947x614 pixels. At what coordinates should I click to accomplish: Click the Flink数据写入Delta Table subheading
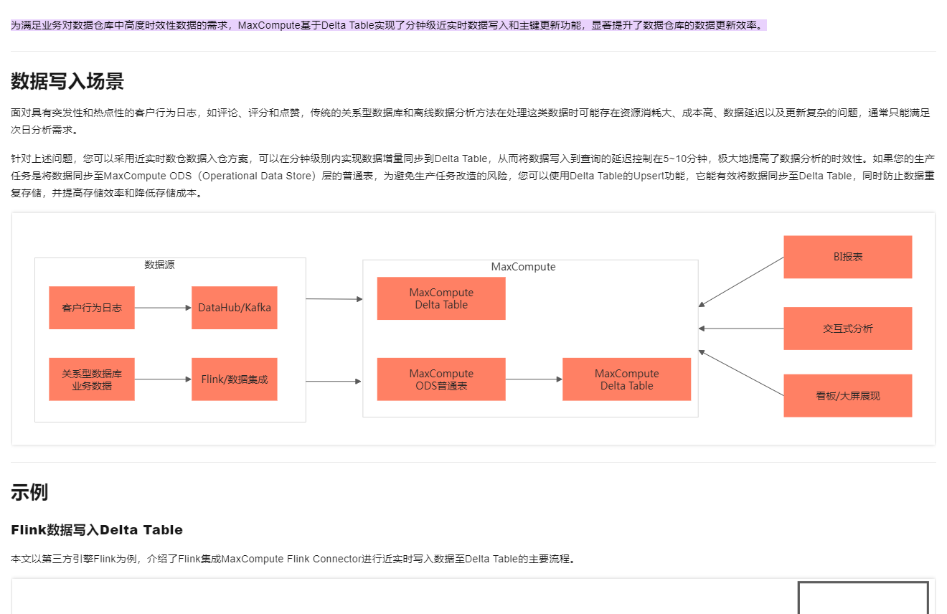click(x=97, y=530)
